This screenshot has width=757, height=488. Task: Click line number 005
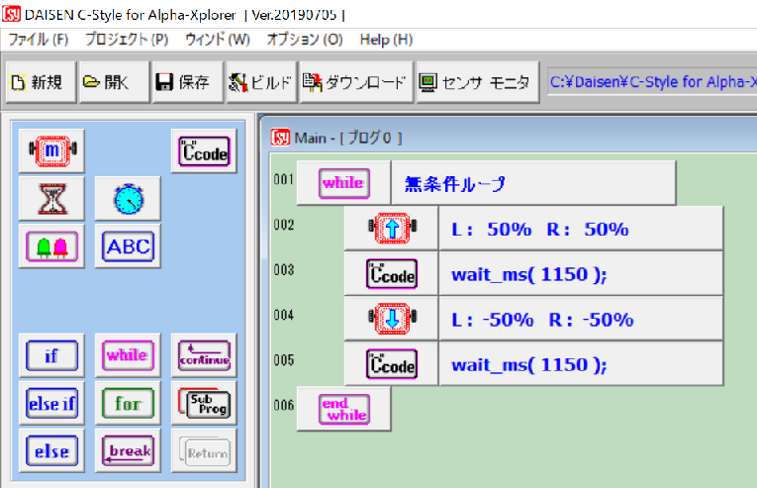point(283,360)
